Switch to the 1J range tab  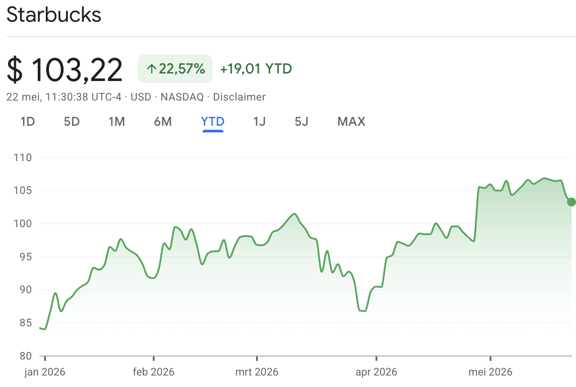(259, 121)
